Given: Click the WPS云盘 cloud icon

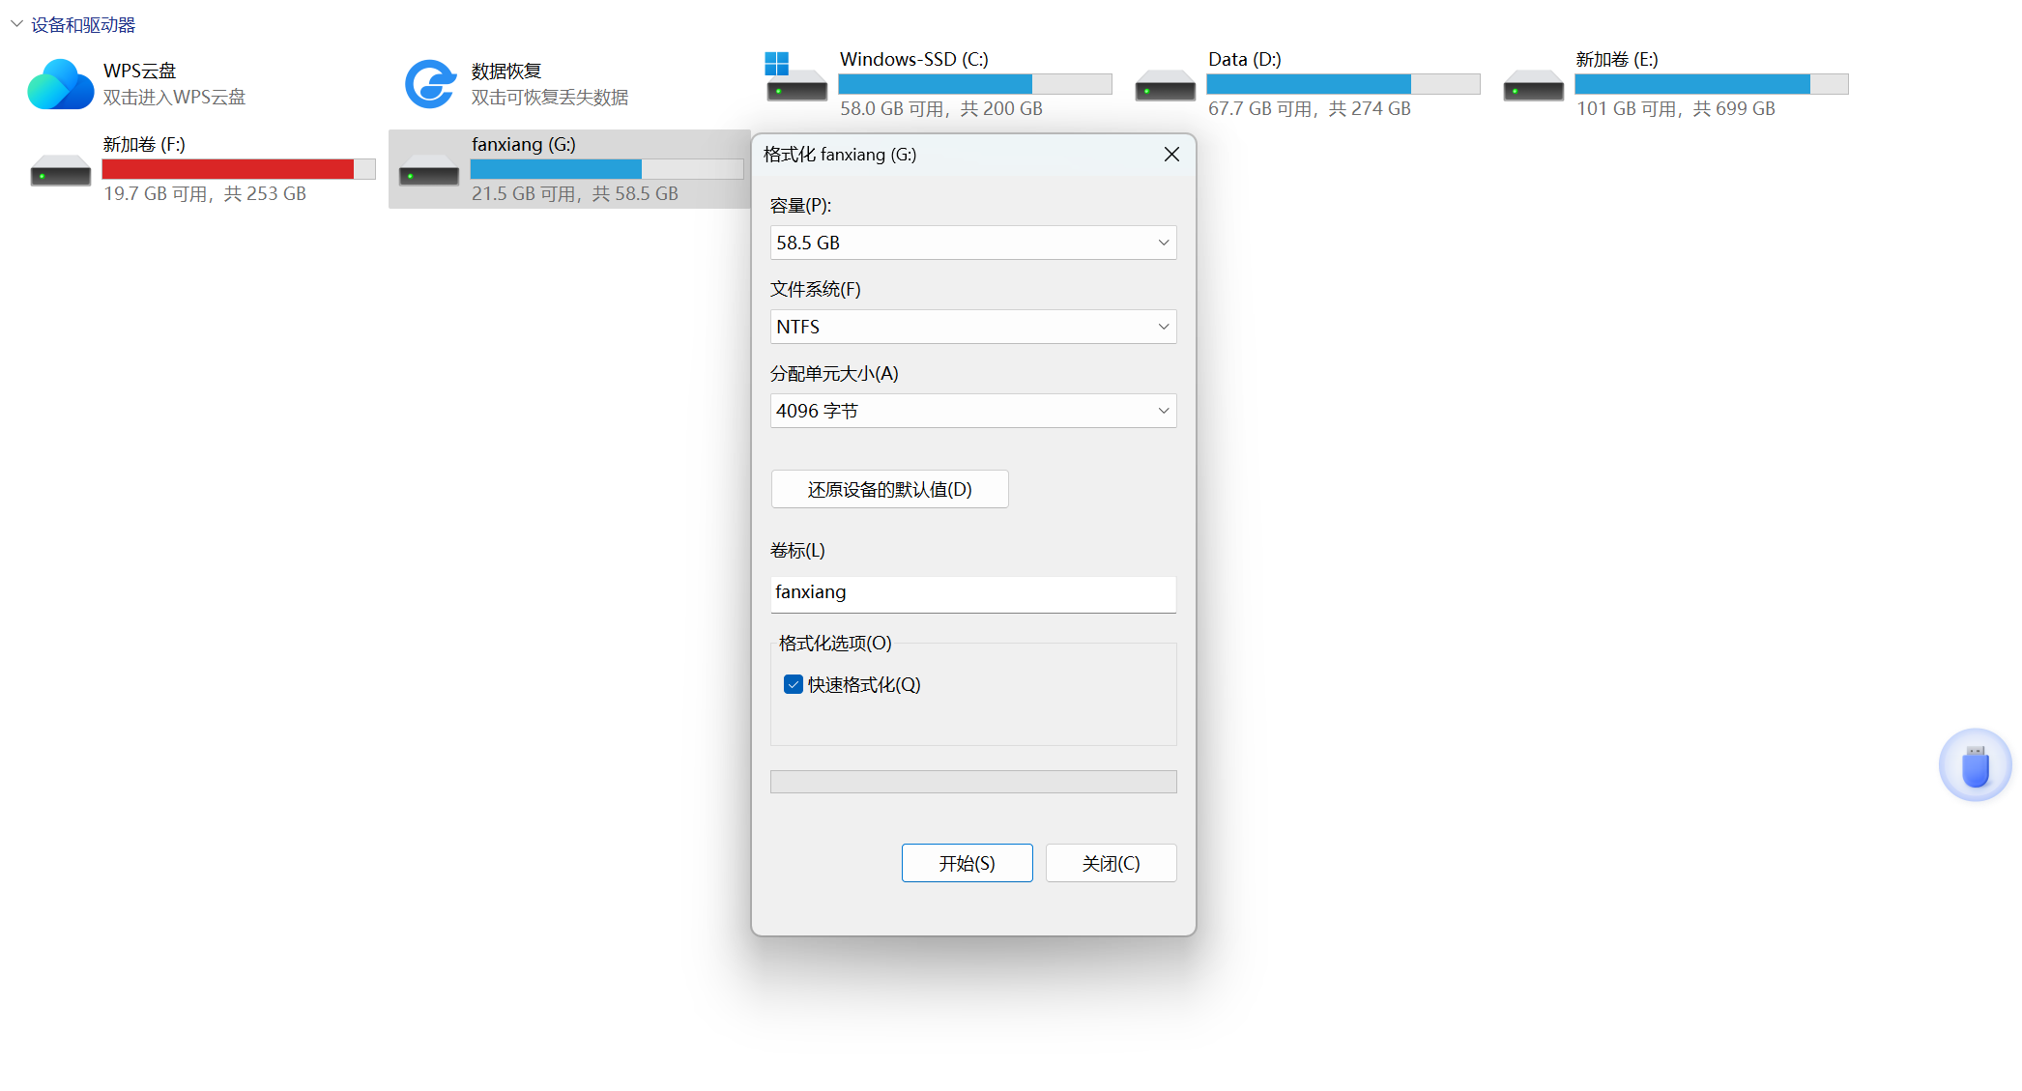Looking at the screenshot, I should point(60,84).
